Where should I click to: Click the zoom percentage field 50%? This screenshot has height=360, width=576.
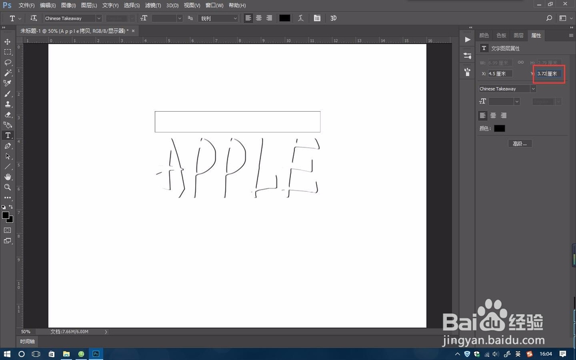tap(25, 332)
